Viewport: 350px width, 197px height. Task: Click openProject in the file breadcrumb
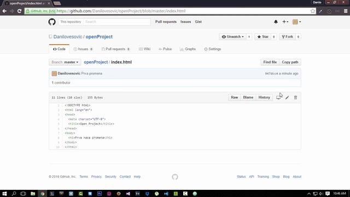pos(96,62)
